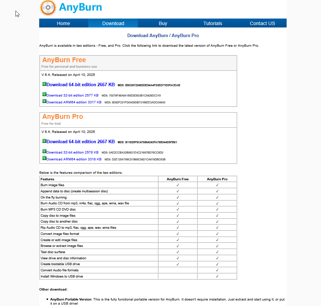Click green download icon beside Free 32-bit 2577 KB

click(x=44, y=94)
